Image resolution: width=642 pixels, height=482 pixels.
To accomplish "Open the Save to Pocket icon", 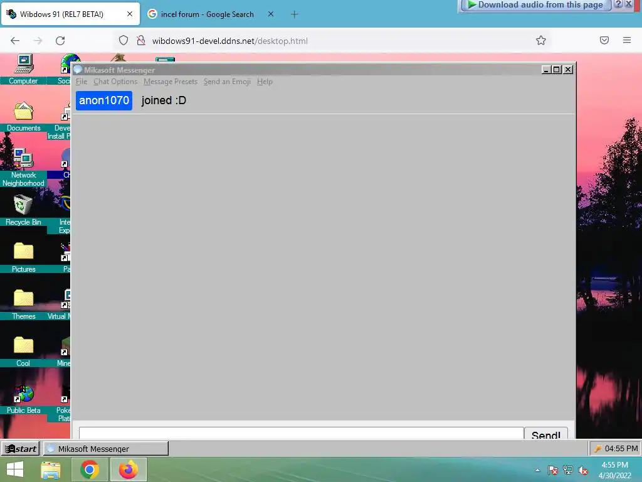I will coord(604,40).
